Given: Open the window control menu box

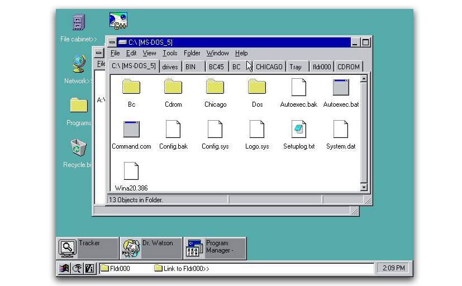Looking at the screenshot, I should [112, 42].
